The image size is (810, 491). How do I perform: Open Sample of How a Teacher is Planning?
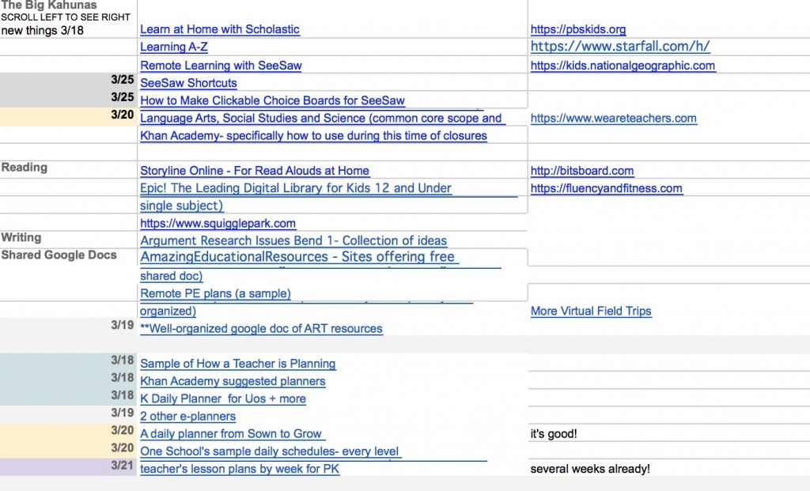click(237, 364)
